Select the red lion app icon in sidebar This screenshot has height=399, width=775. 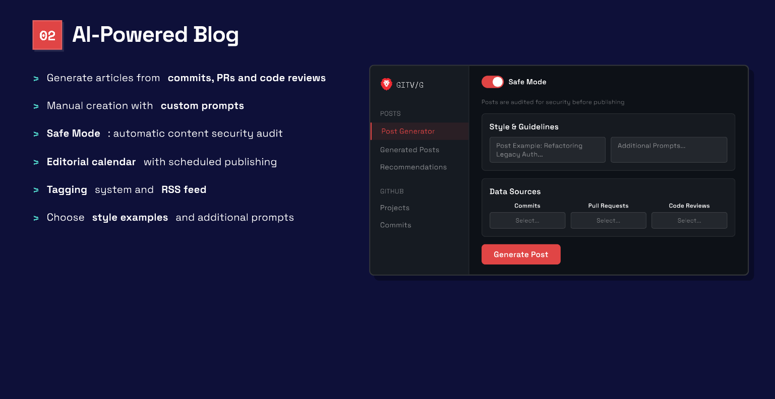coord(386,84)
